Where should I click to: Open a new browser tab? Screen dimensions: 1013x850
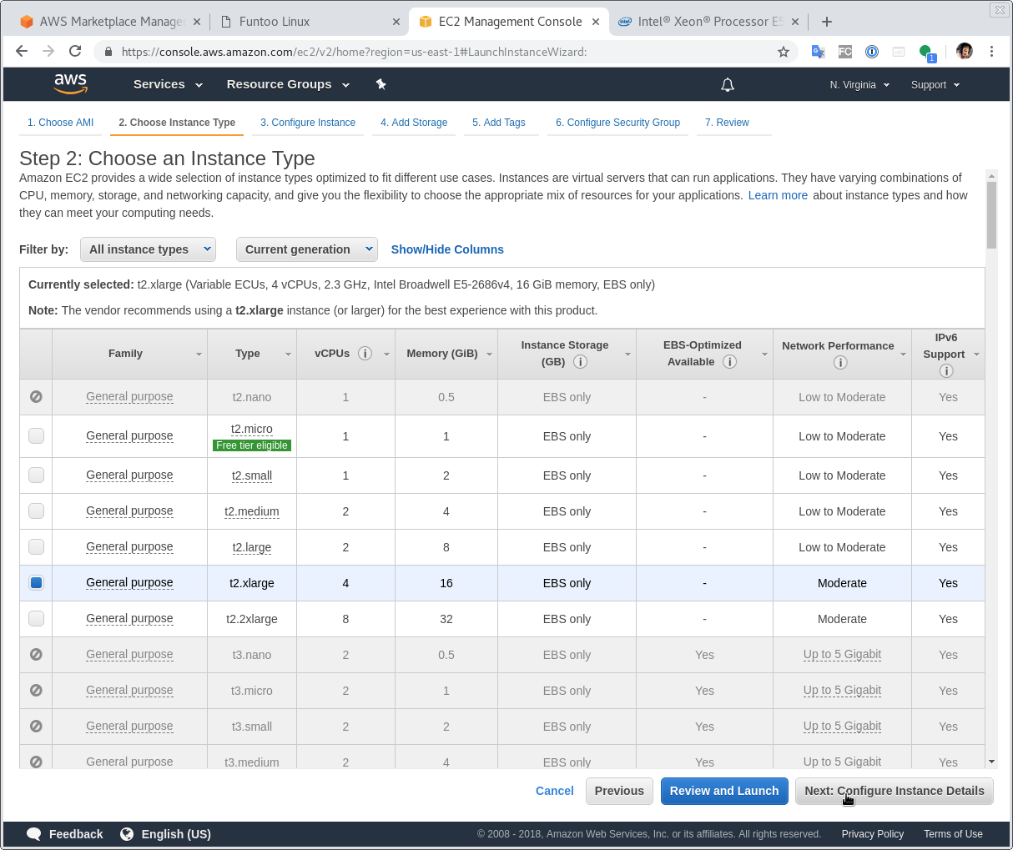click(826, 22)
